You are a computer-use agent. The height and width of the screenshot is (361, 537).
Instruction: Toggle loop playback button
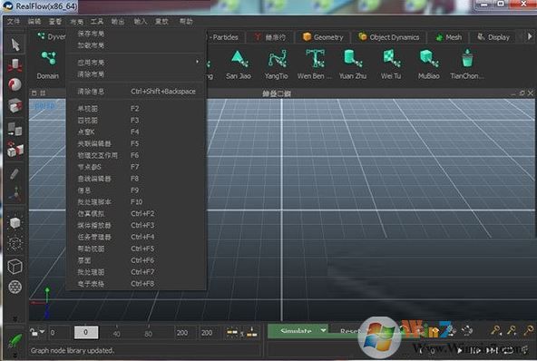pyautogui.click(x=508, y=350)
